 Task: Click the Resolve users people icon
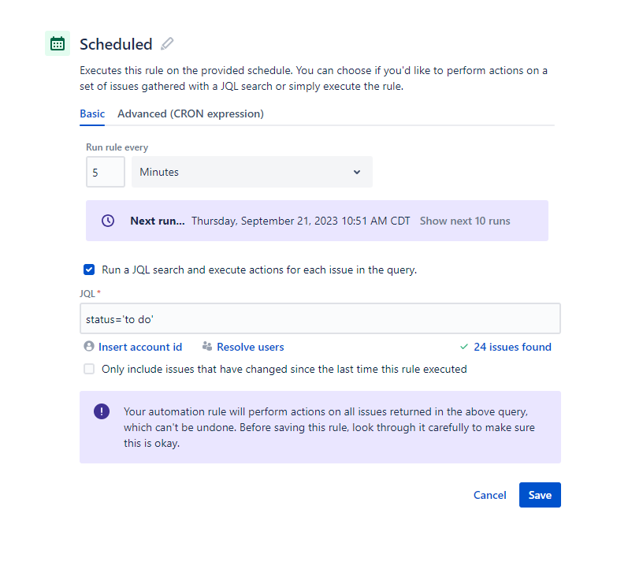[x=207, y=346]
